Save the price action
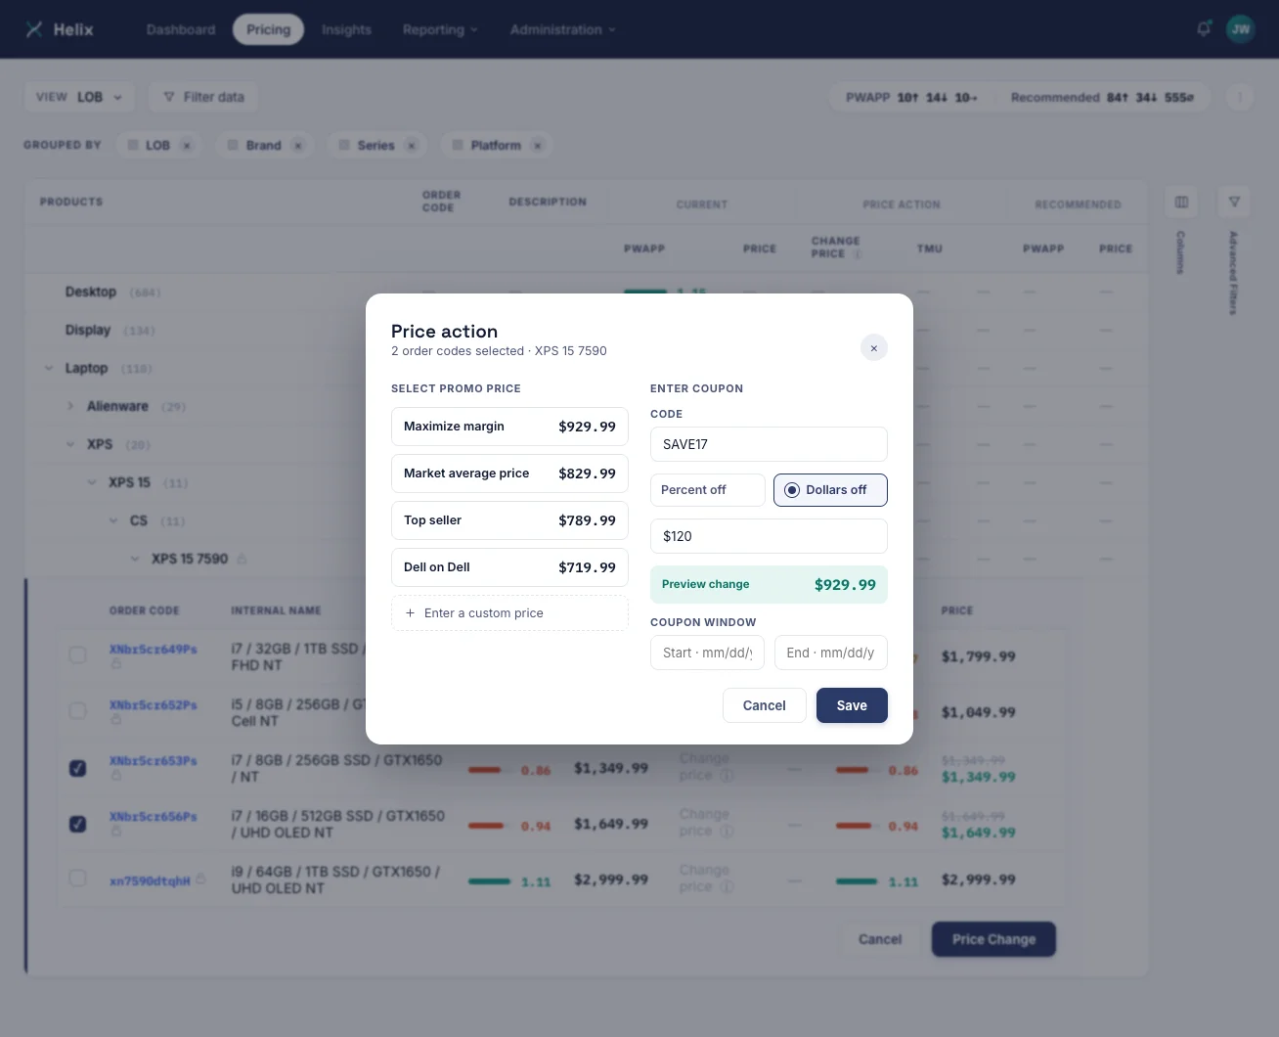The image size is (1279, 1037). point(852,705)
